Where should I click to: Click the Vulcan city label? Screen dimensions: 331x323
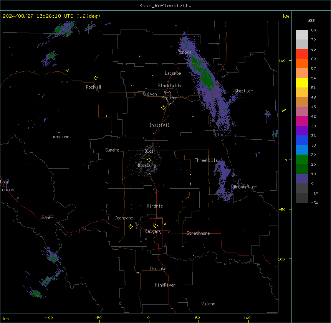click(x=208, y=304)
